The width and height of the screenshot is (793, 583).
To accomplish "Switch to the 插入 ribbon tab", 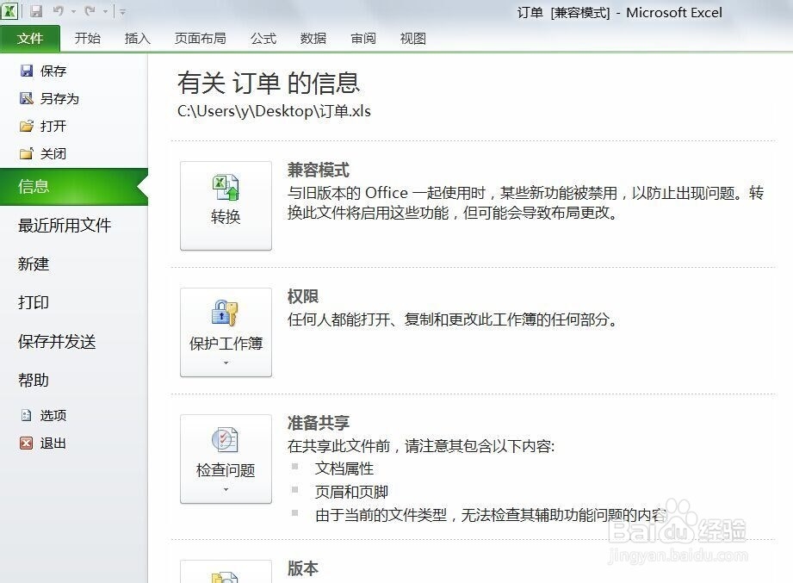I will click(138, 39).
